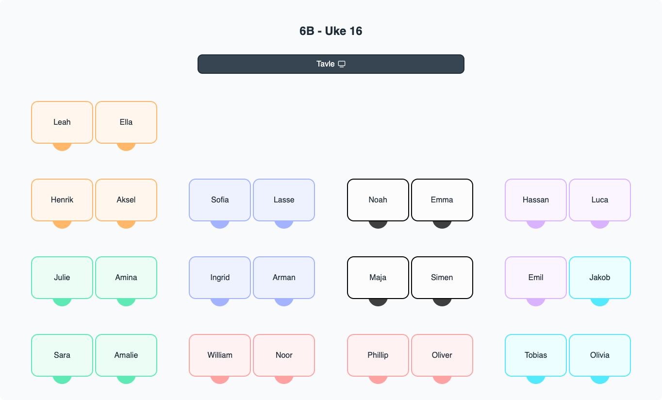Viewport: 662px width, 400px height.
Task: Click the cyan chair below Olivia
Action: (x=600, y=380)
